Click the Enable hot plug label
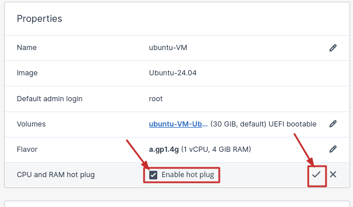The width and height of the screenshot is (353, 207). 188,175
